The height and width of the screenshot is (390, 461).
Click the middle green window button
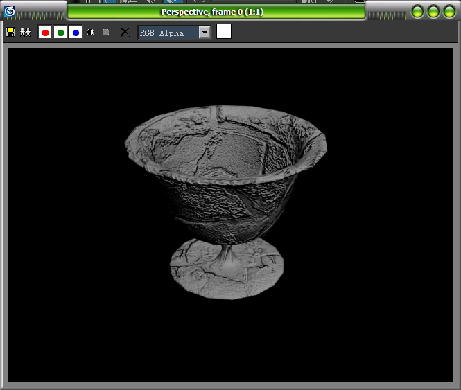433,12
